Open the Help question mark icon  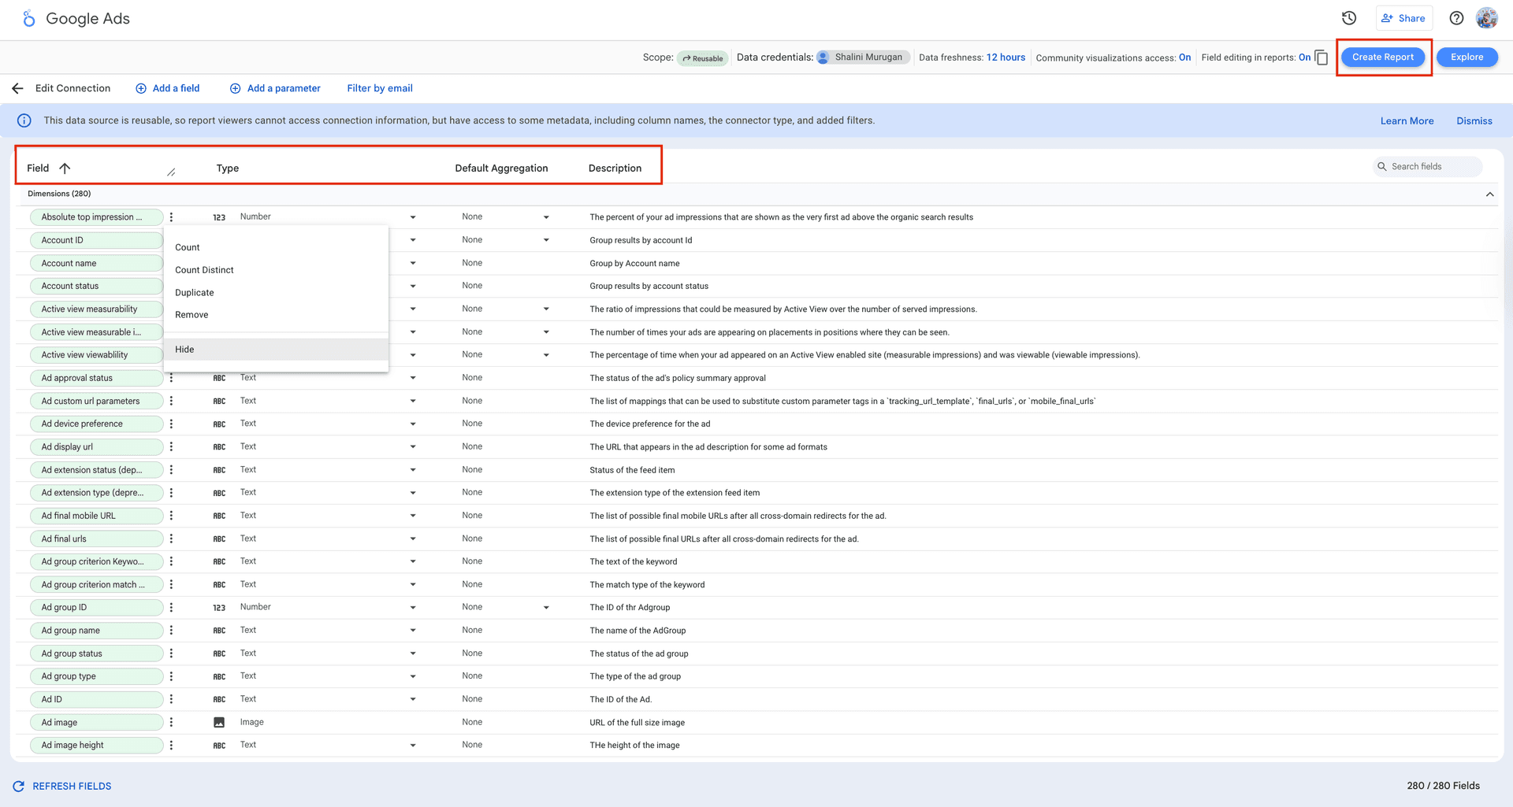coord(1457,17)
